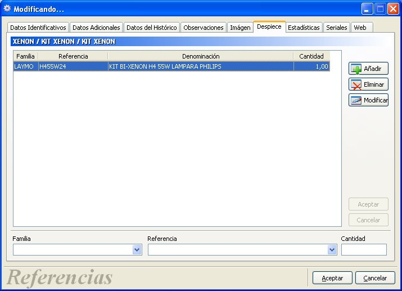
Task: Open the Estadísticas tab
Action: click(304, 28)
